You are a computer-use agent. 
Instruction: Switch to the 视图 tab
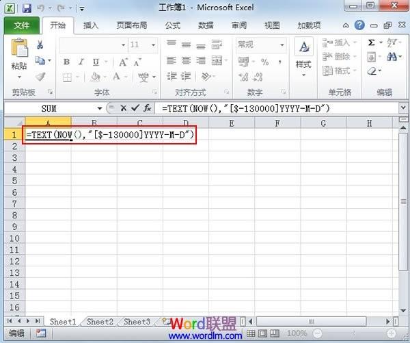(272, 25)
